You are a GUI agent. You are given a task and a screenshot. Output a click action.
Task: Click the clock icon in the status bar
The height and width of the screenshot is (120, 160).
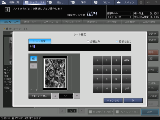pos(2,118)
